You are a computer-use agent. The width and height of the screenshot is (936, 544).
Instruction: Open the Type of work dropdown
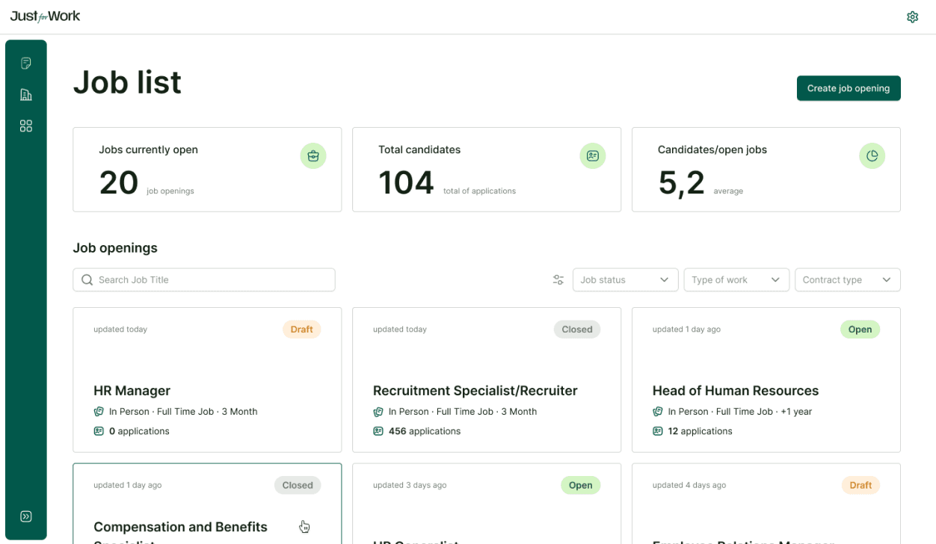[736, 279]
